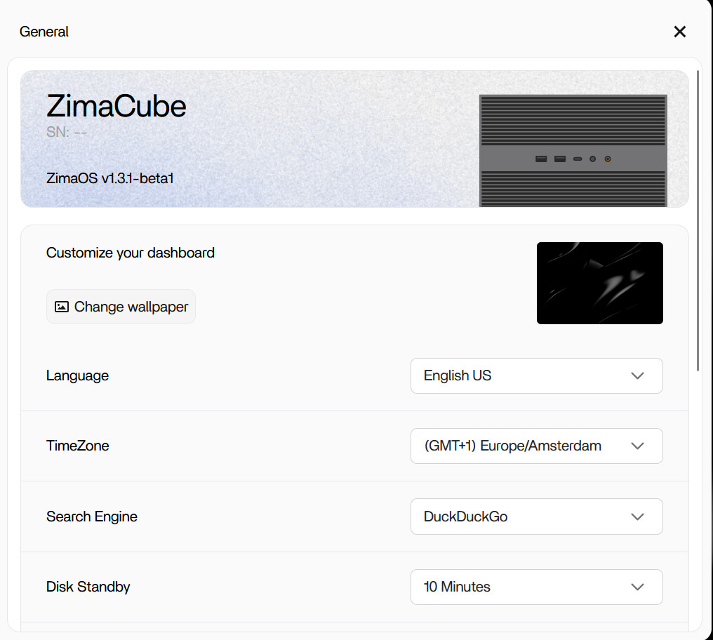Click the ZimaCube device illustration's top vent grille
The width and height of the screenshot is (713, 640).
573,120
